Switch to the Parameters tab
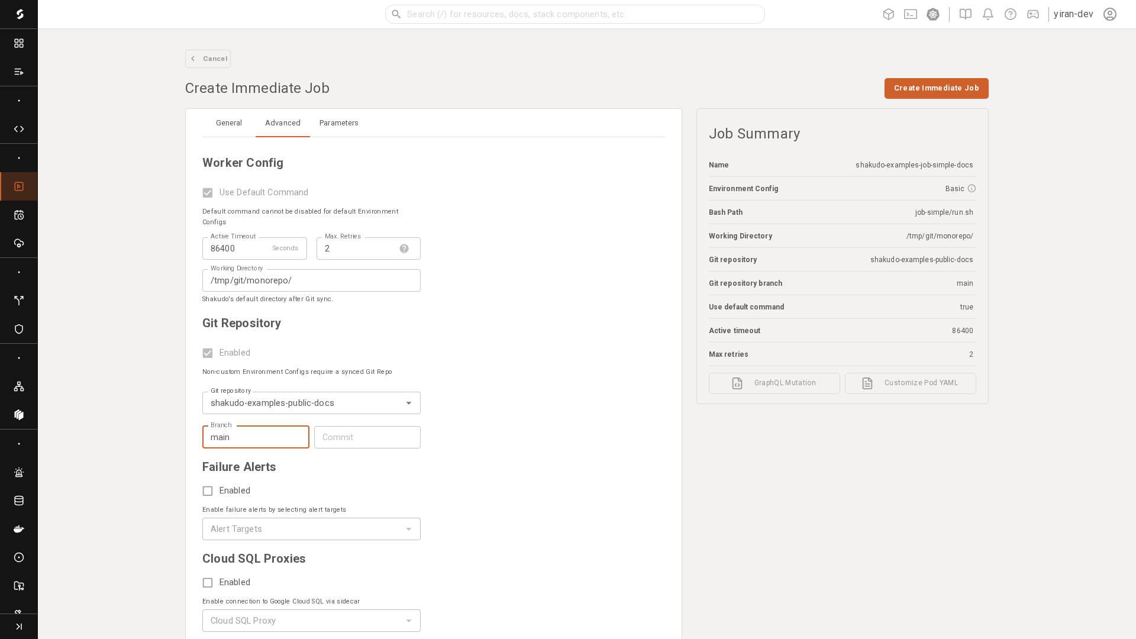Viewport: 1136px width, 639px height. [x=338, y=123]
